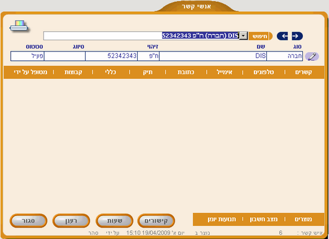329x239 pixels.
Task: Click the זיהוי column header
Action: click(153, 47)
